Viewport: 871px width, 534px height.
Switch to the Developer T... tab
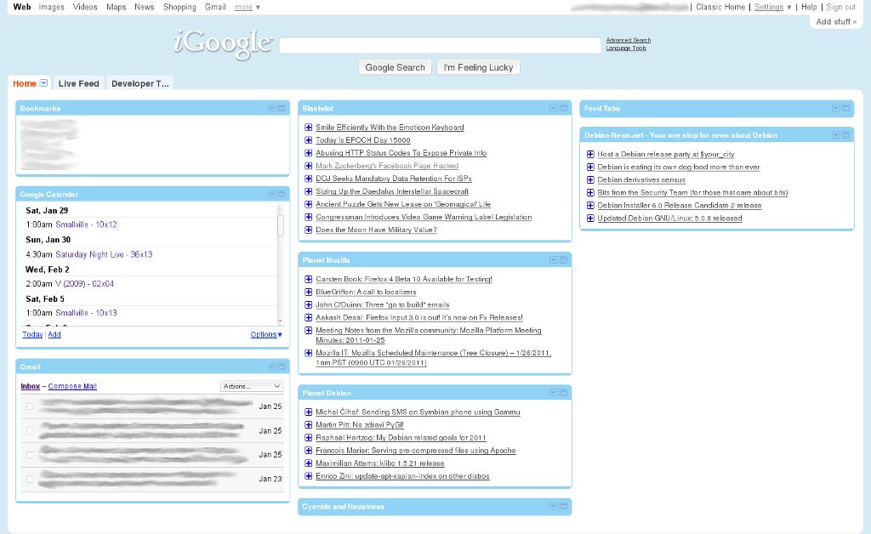pos(140,83)
